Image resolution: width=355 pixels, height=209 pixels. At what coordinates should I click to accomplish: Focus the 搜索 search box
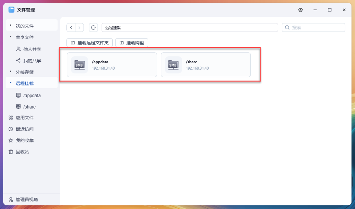[313, 28]
